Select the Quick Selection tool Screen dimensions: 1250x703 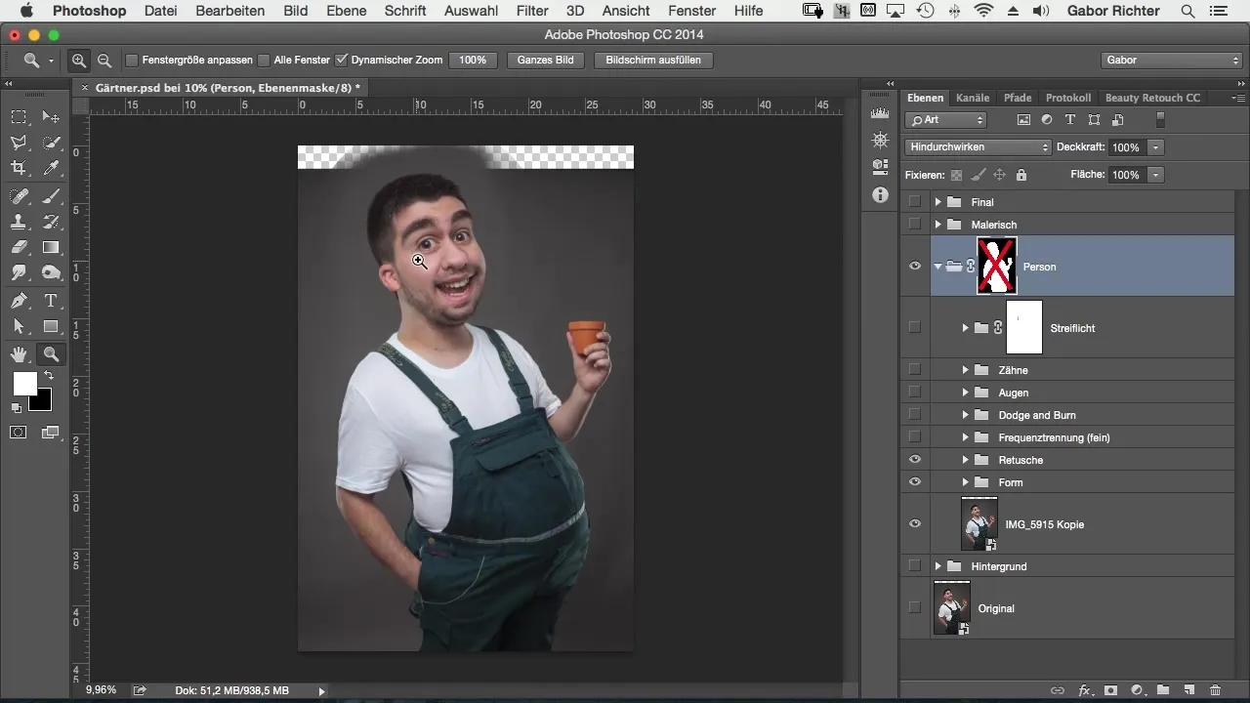52,143
